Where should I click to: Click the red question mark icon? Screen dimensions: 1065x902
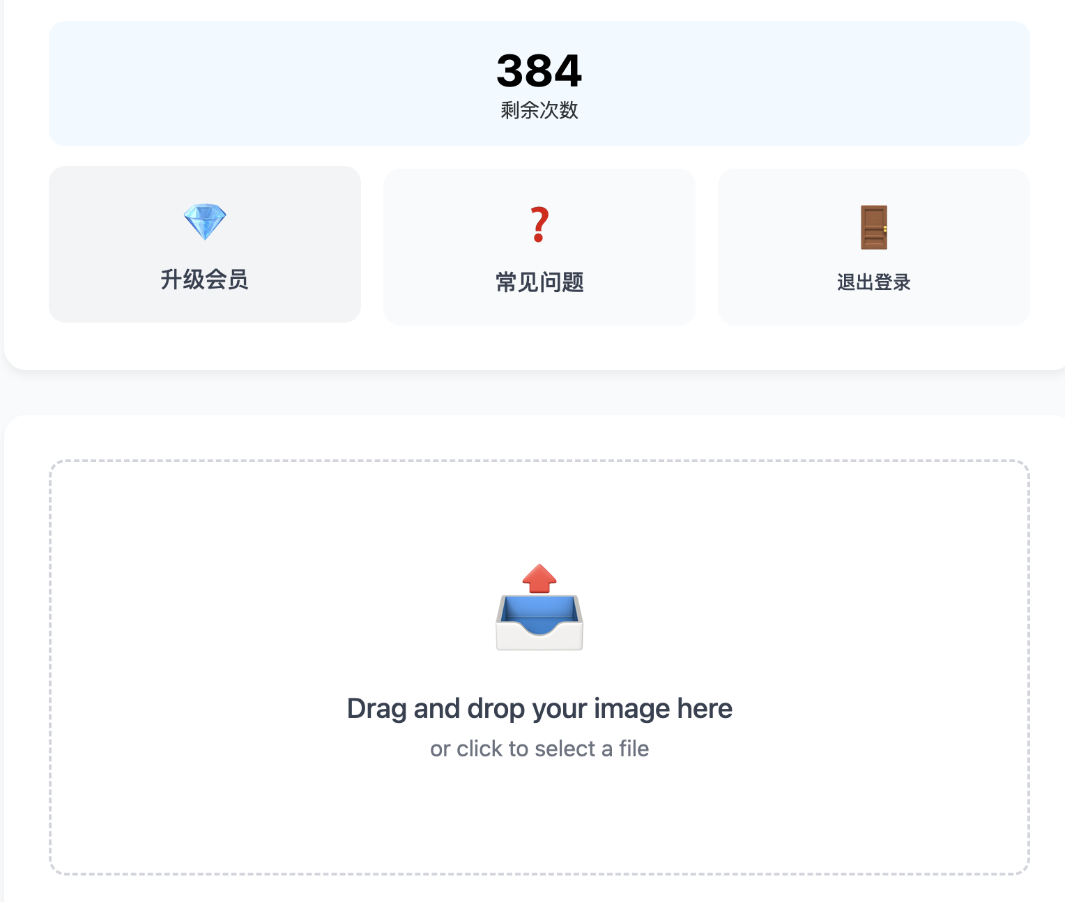tap(539, 224)
